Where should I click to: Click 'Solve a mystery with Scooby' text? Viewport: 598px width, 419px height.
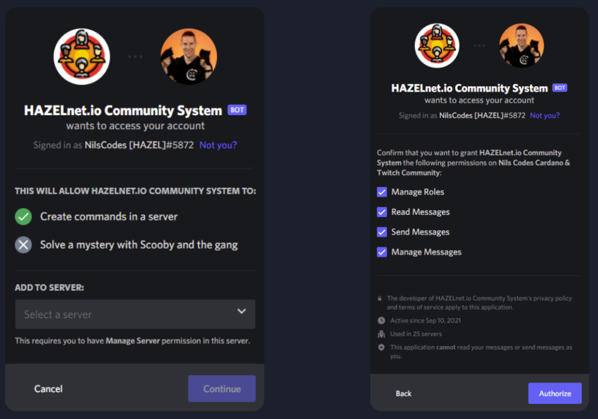(139, 245)
